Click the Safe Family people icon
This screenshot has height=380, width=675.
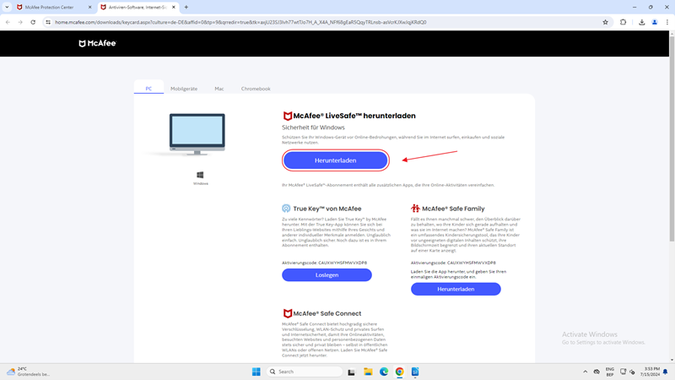(415, 209)
